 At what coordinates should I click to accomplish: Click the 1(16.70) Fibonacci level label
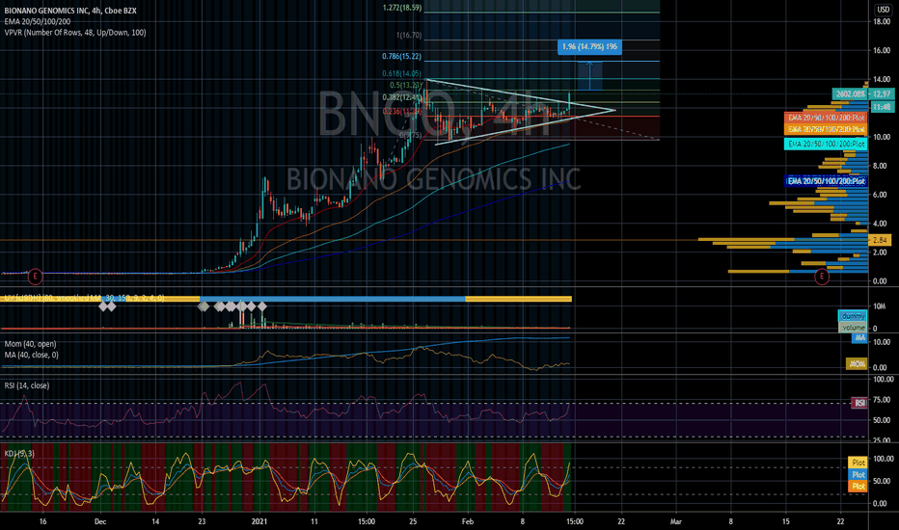tap(409, 36)
